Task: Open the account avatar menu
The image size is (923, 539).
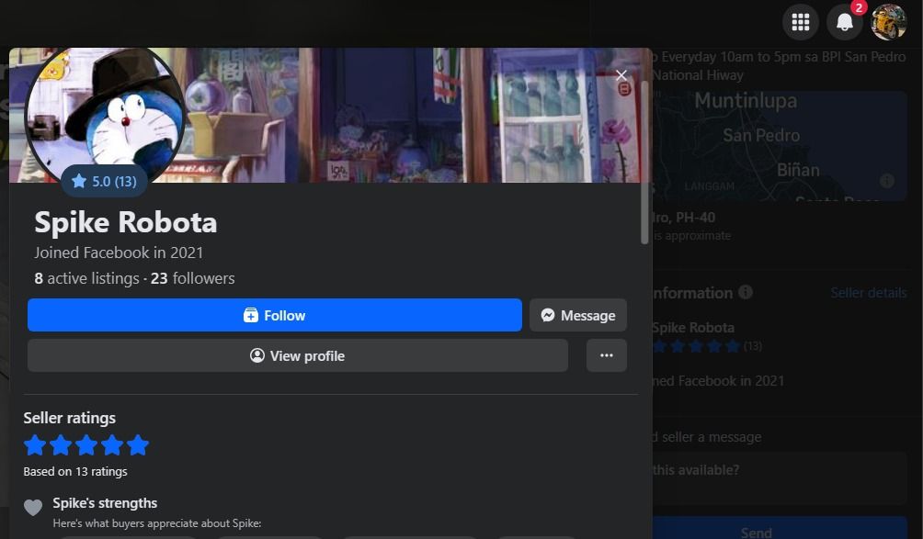Action: tap(889, 22)
